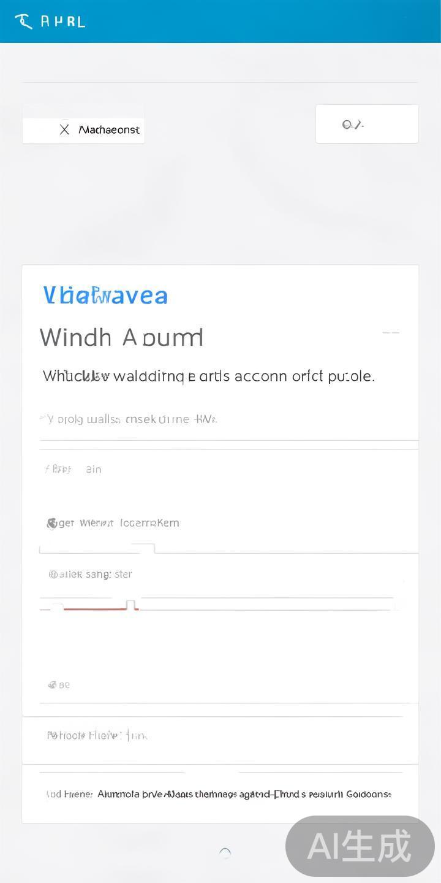The width and height of the screenshot is (441, 883).
Task: Click the dash icon right of Windh Apuml
Action: (x=390, y=333)
